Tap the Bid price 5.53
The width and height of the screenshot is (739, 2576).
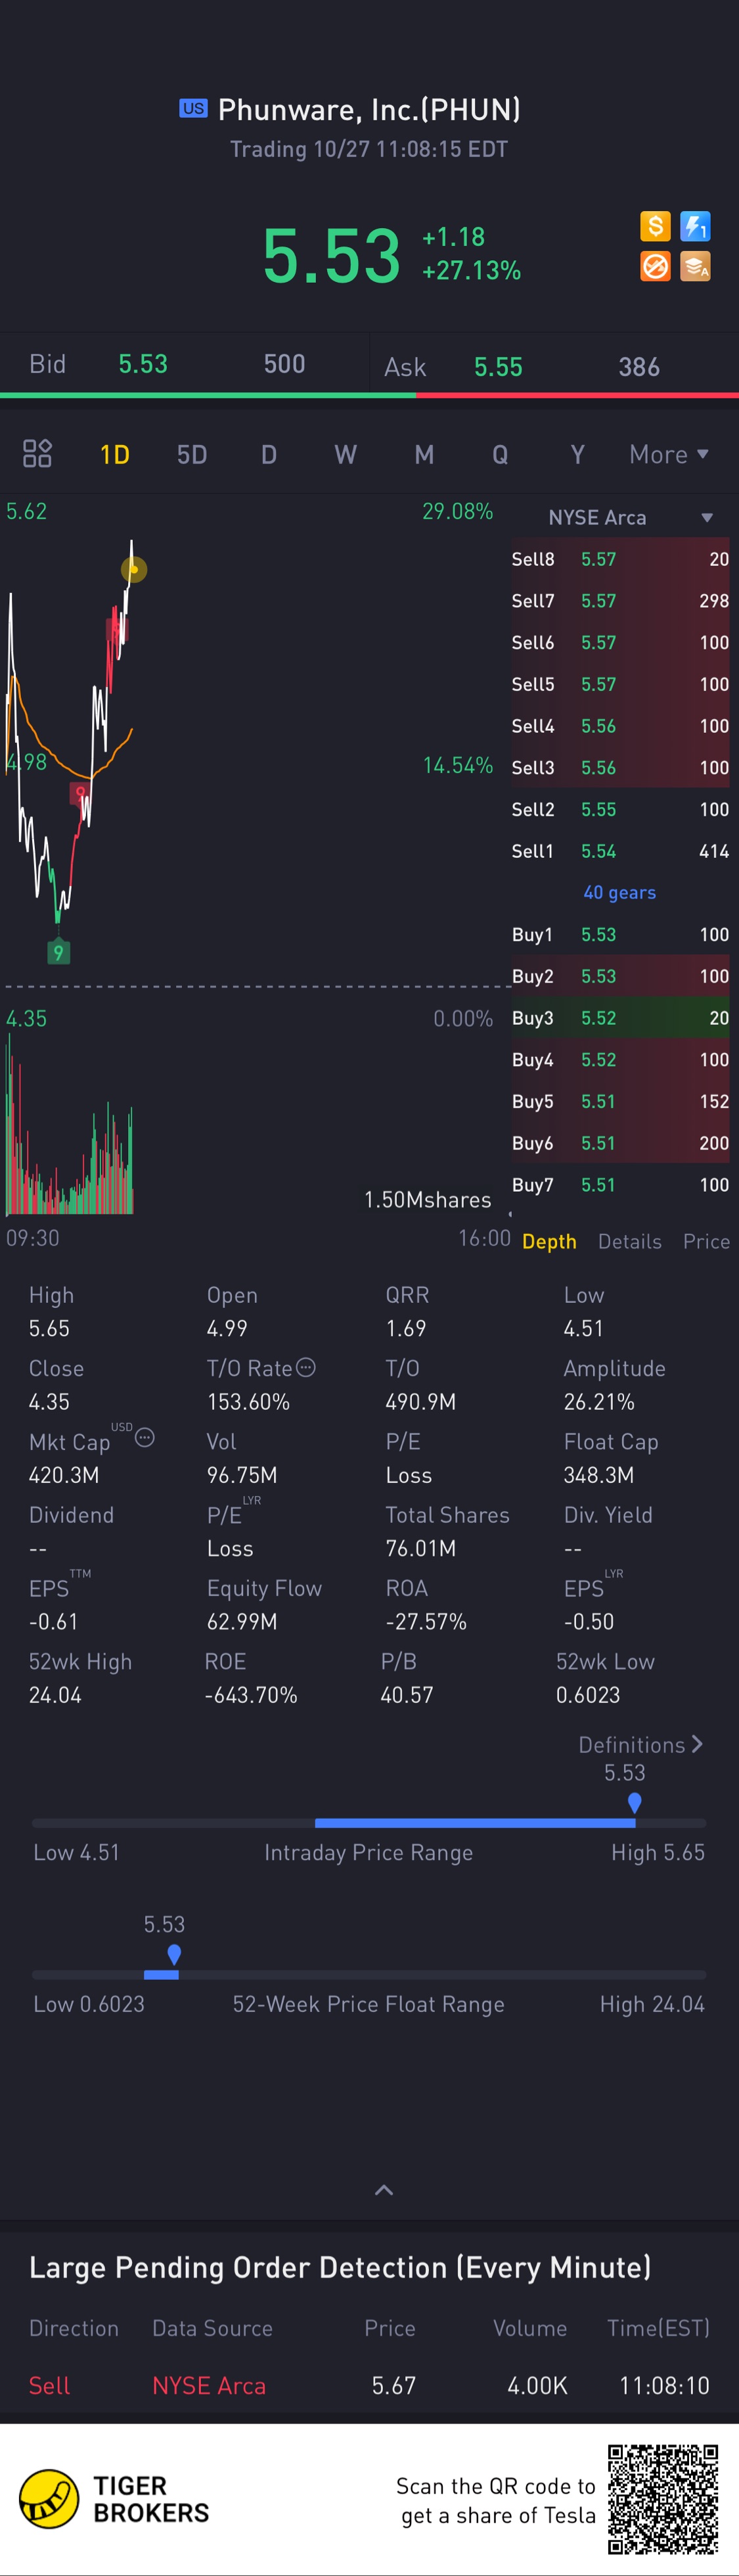click(143, 364)
